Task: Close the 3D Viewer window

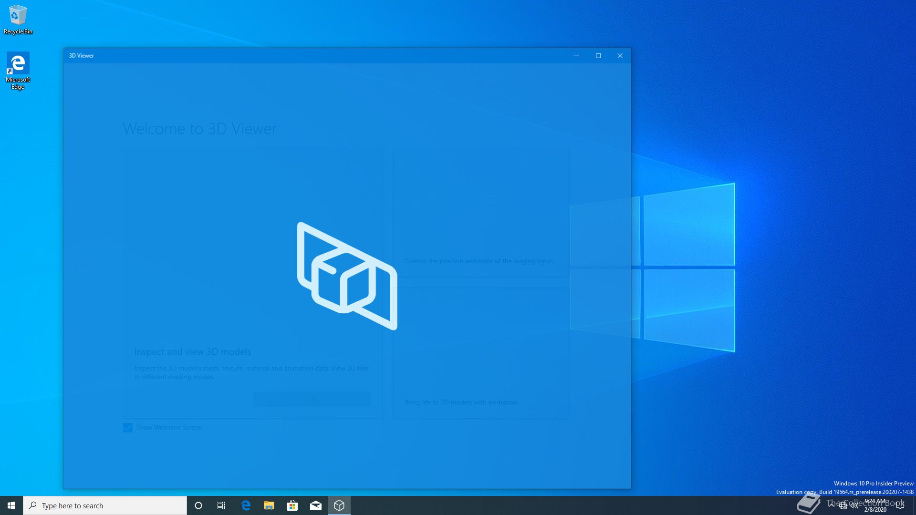Action: point(620,56)
